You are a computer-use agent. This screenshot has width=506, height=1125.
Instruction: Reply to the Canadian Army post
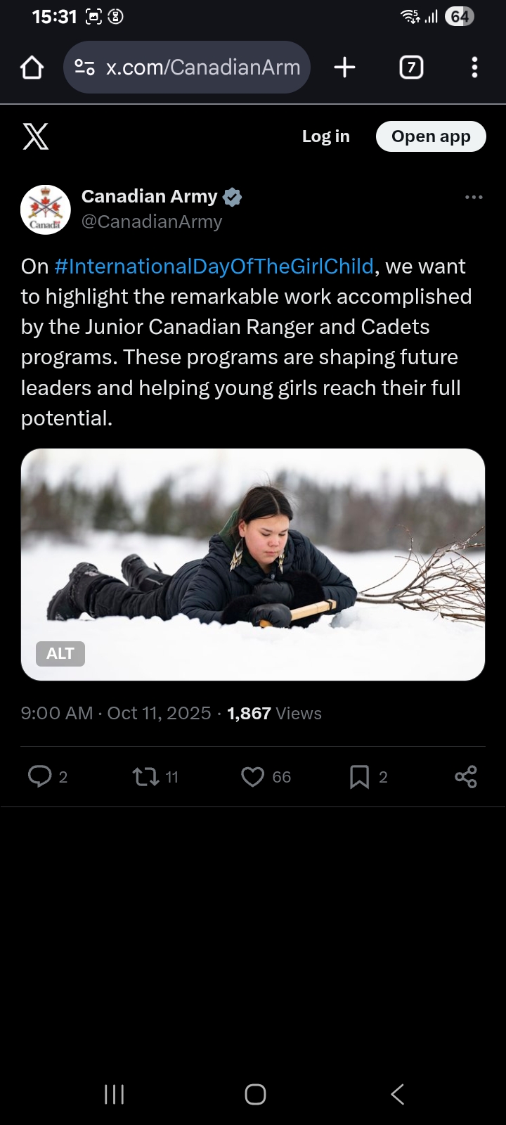40,776
